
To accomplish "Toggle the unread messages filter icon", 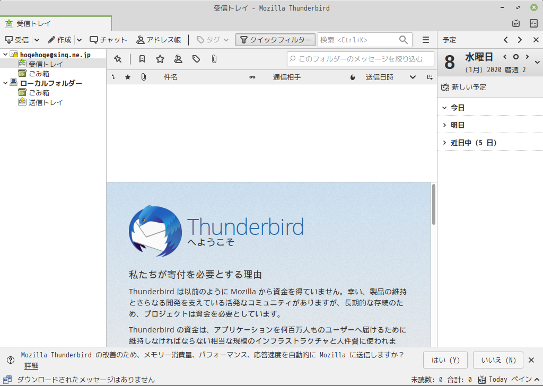I will (142, 59).
